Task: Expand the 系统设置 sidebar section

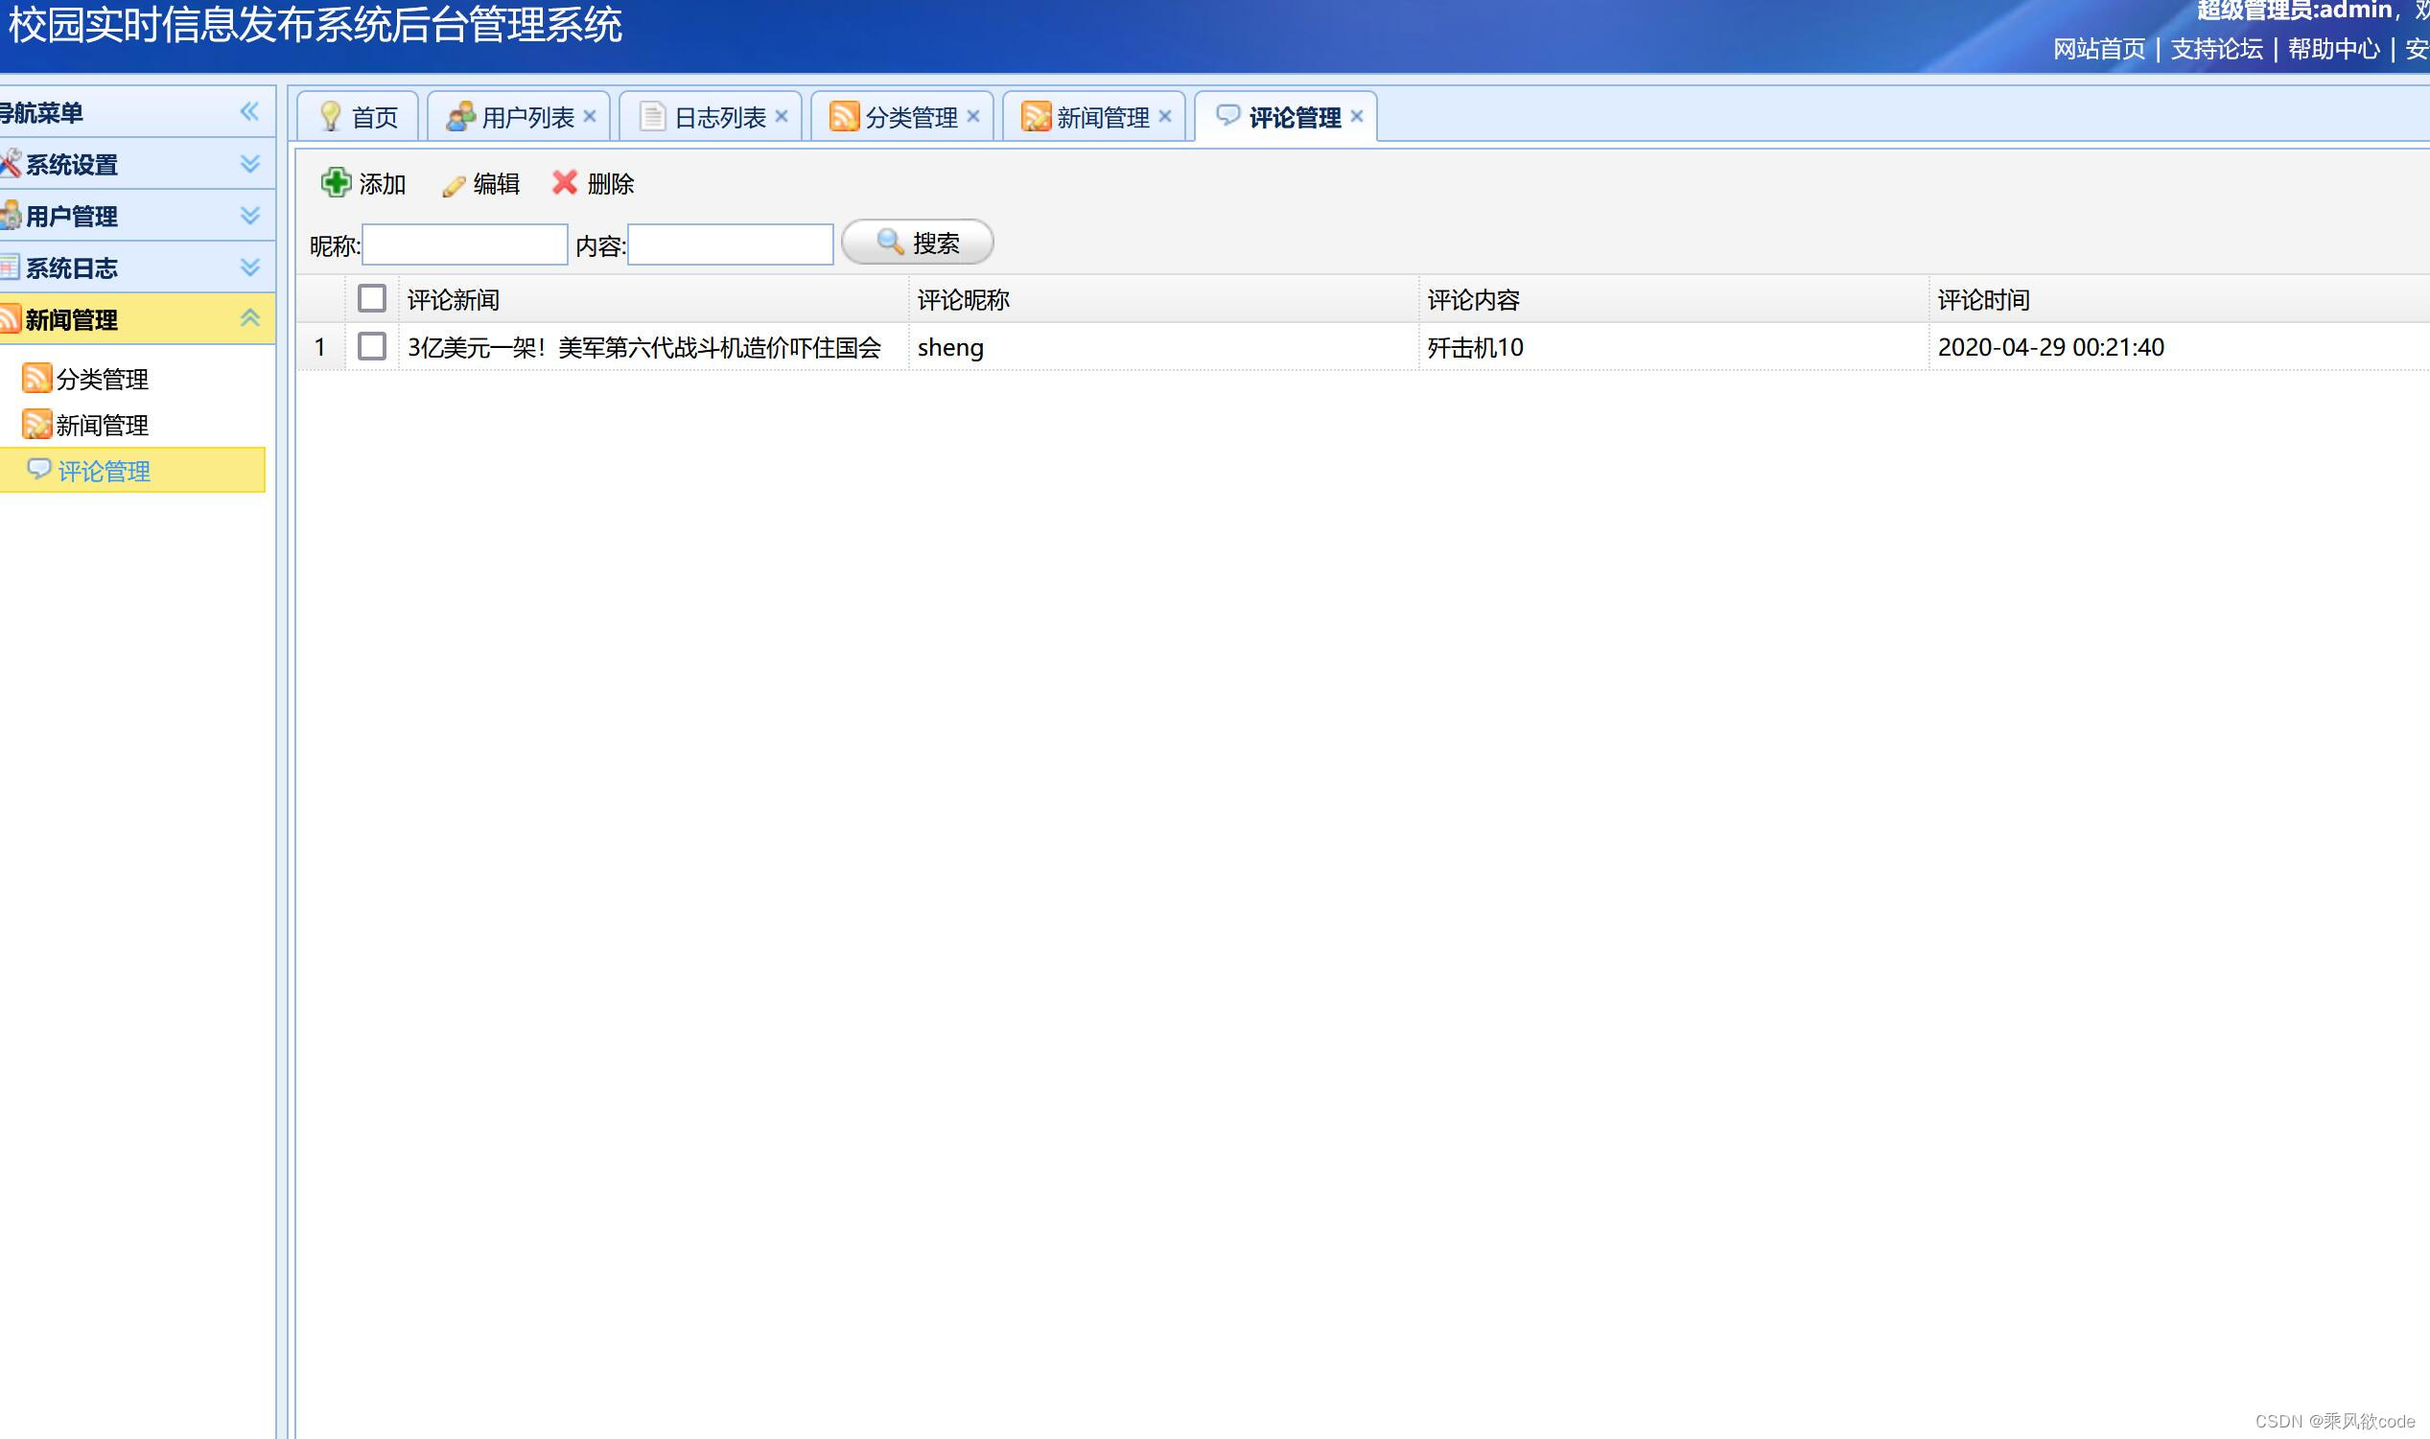Action: point(250,163)
